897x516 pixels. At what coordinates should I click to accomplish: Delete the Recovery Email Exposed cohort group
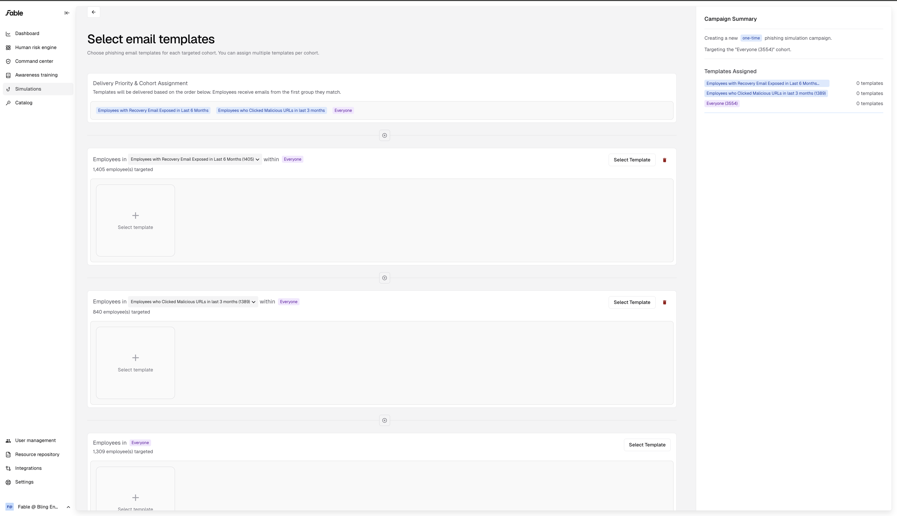coord(665,160)
